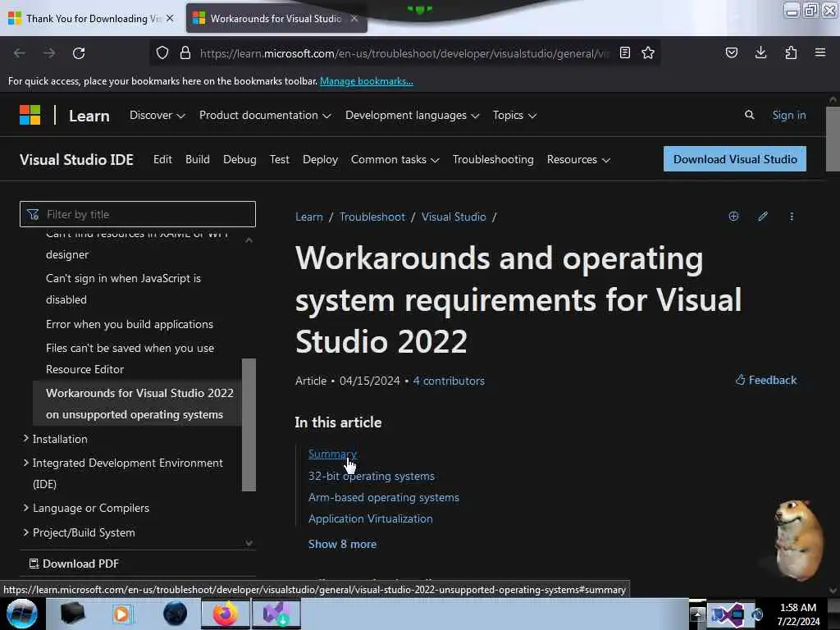Click the sidebar tree scrollbar thumb
The image size is (840, 630).
point(249,425)
